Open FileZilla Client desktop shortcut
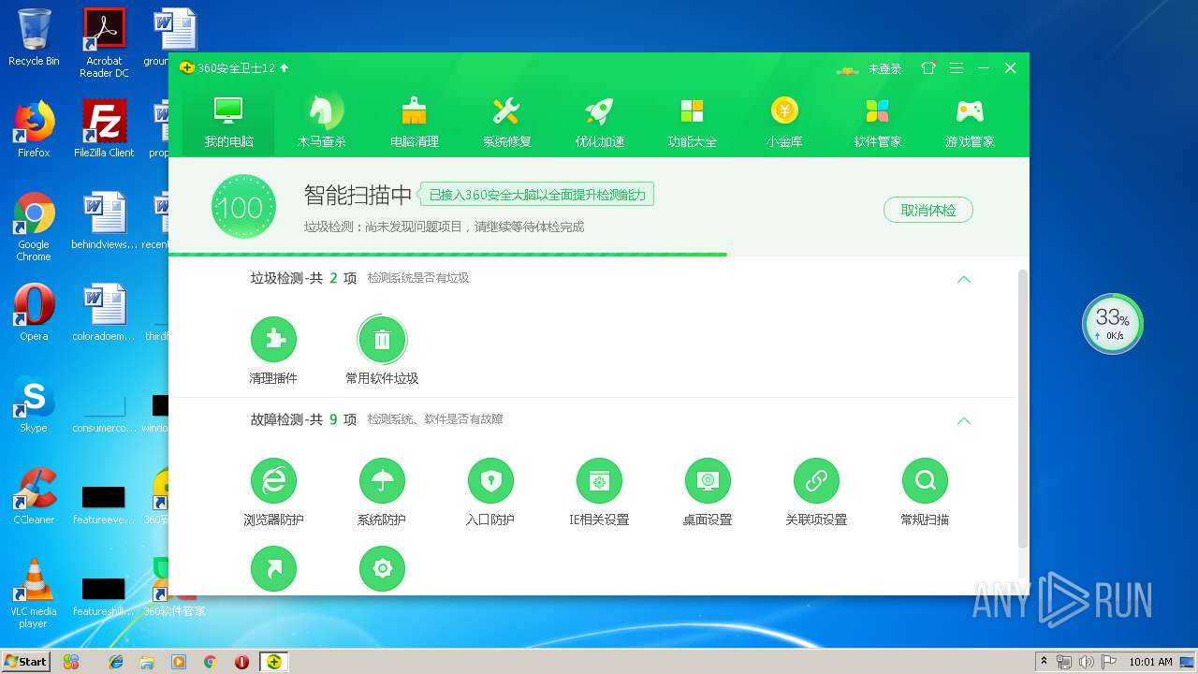The image size is (1198, 674). (x=104, y=129)
